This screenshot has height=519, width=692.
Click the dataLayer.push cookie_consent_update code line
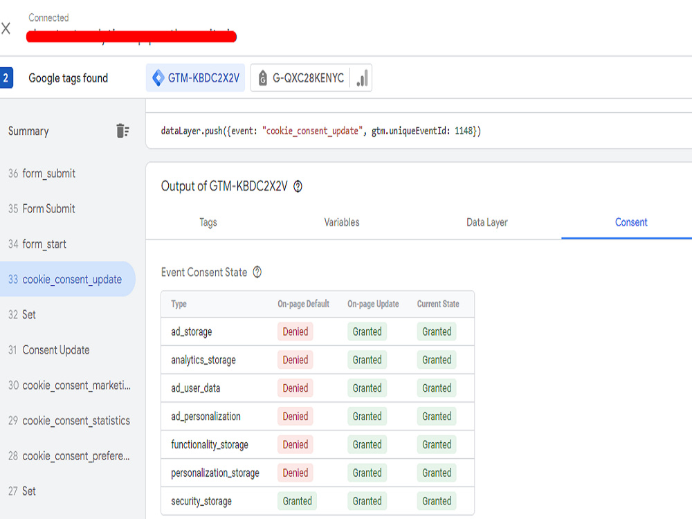click(x=321, y=131)
